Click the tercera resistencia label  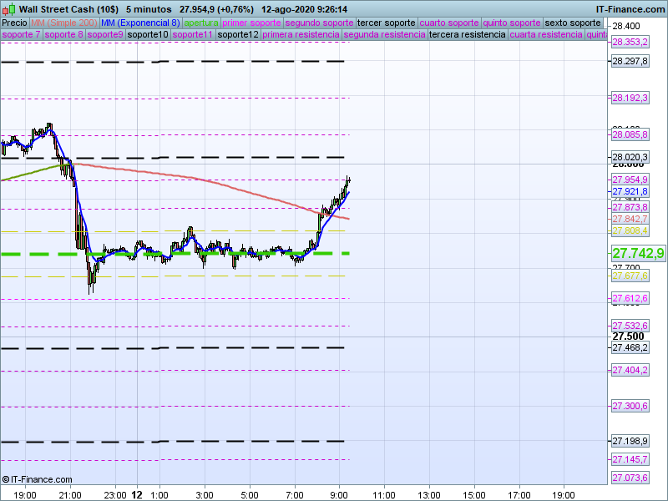(467, 35)
